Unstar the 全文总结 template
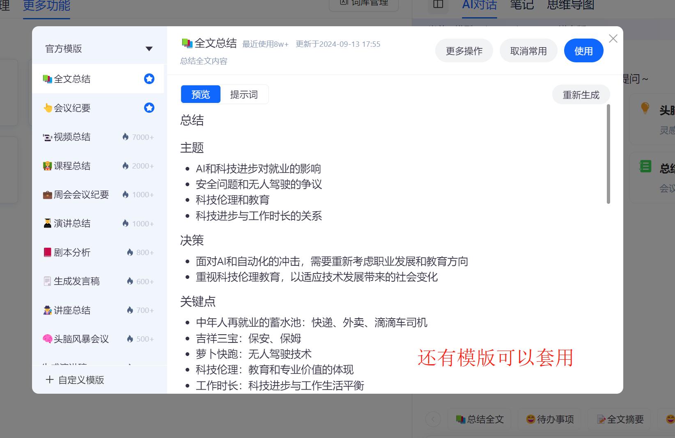 (149, 78)
